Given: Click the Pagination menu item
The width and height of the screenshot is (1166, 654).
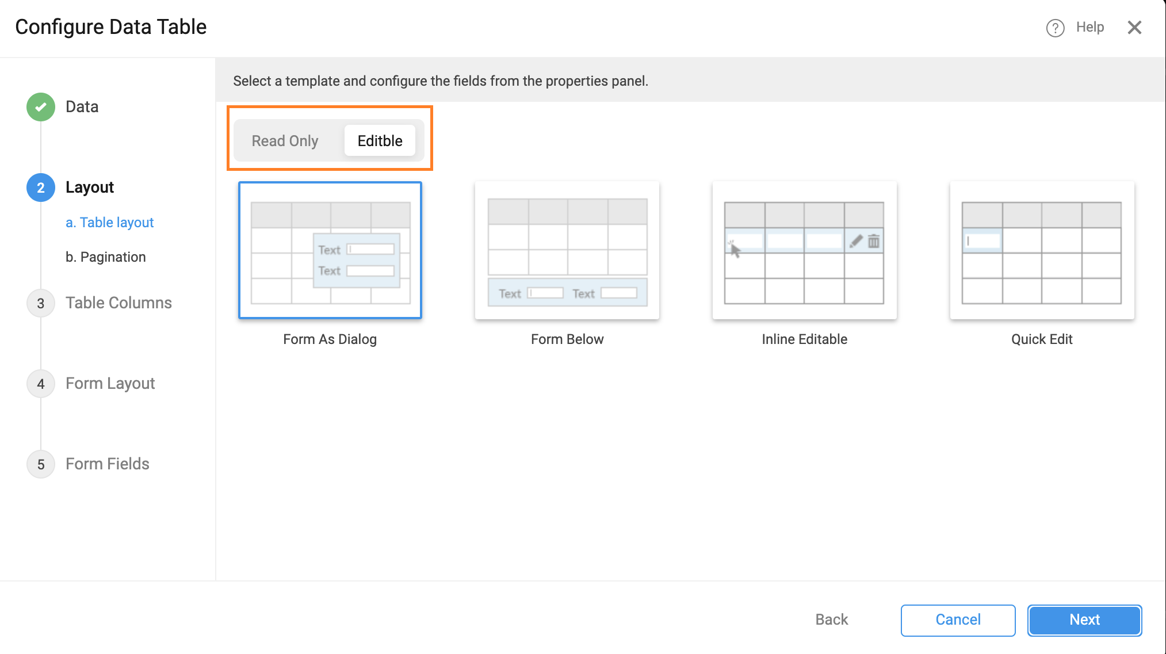Looking at the screenshot, I should pyautogui.click(x=106, y=257).
